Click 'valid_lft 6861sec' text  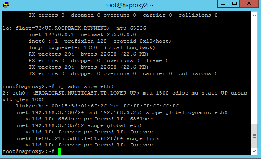(53, 119)
